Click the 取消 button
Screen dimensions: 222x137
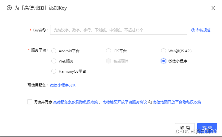click(x=185, y=128)
